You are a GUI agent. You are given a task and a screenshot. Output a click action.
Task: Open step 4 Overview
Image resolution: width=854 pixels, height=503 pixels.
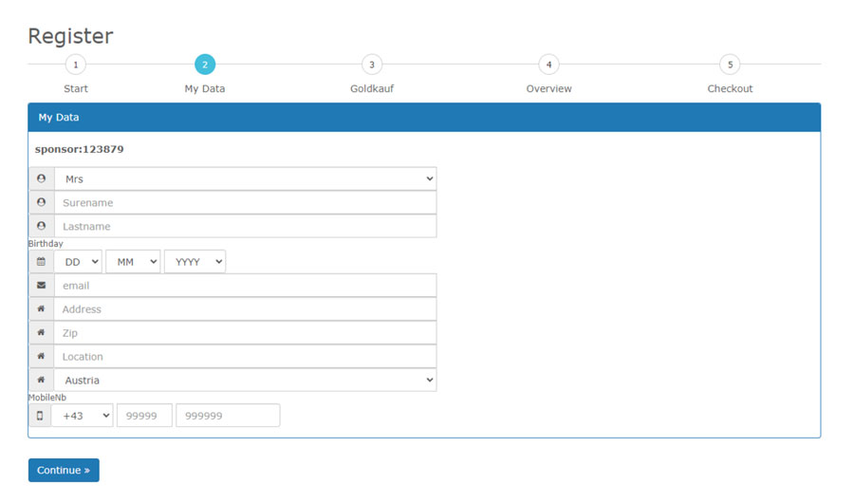548,65
